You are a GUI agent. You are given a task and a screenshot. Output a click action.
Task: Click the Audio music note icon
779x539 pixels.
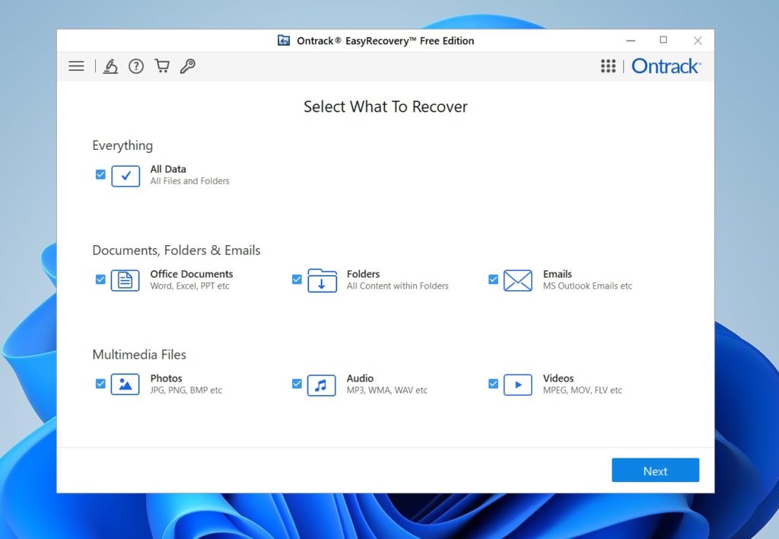pyautogui.click(x=322, y=384)
